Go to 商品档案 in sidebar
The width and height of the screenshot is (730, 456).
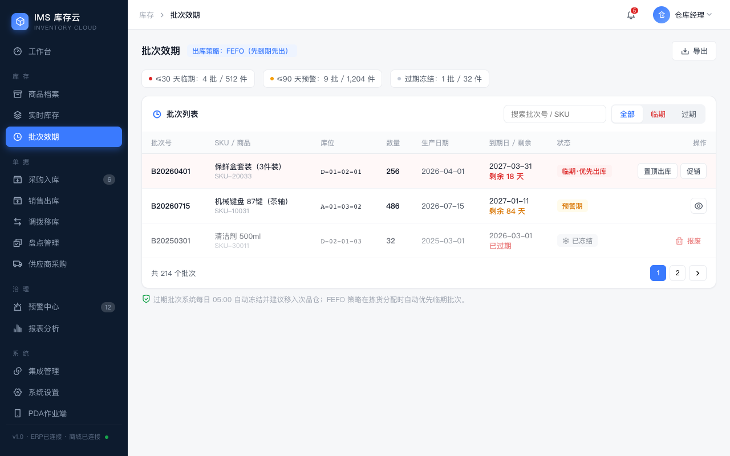64,94
